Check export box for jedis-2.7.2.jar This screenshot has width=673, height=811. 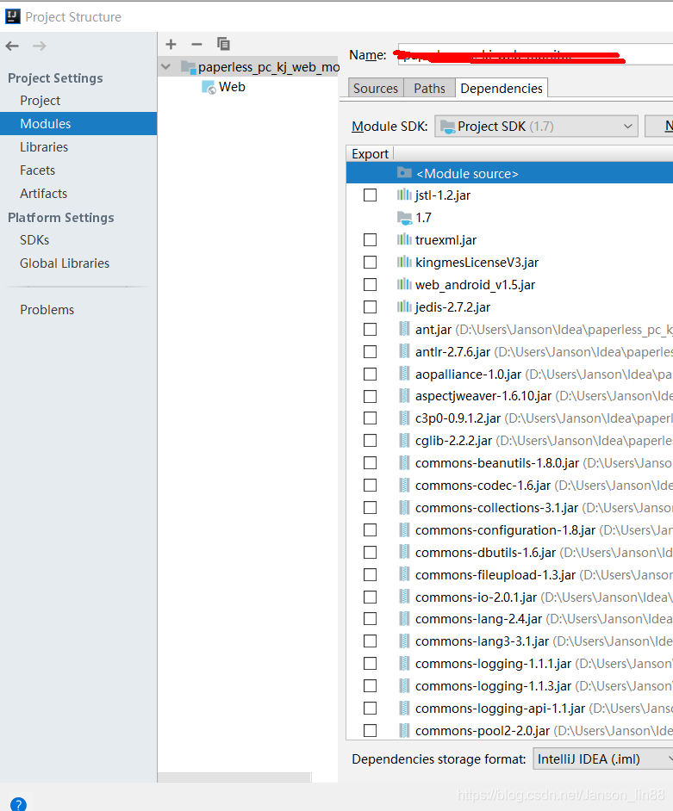click(x=371, y=306)
